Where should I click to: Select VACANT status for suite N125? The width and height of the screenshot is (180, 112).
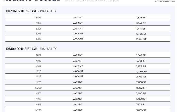coord(78,76)
